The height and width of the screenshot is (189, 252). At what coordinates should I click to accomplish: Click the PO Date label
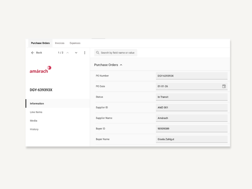pos(100,86)
